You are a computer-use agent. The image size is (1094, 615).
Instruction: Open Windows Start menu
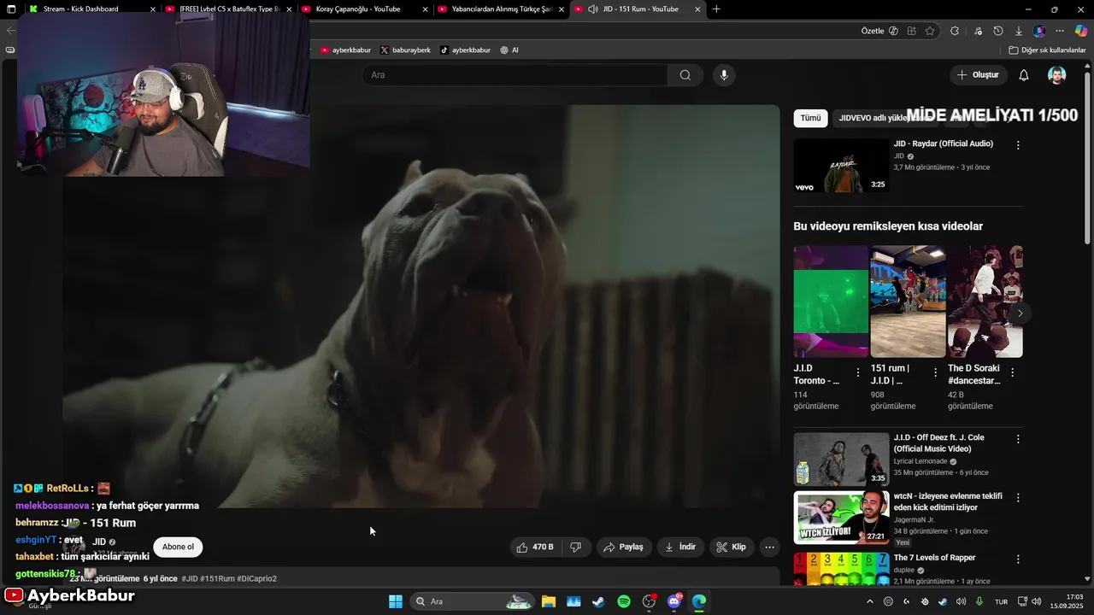(x=396, y=601)
